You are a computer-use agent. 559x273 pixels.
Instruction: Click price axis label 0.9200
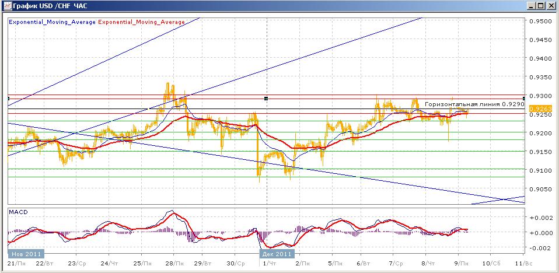541,134
